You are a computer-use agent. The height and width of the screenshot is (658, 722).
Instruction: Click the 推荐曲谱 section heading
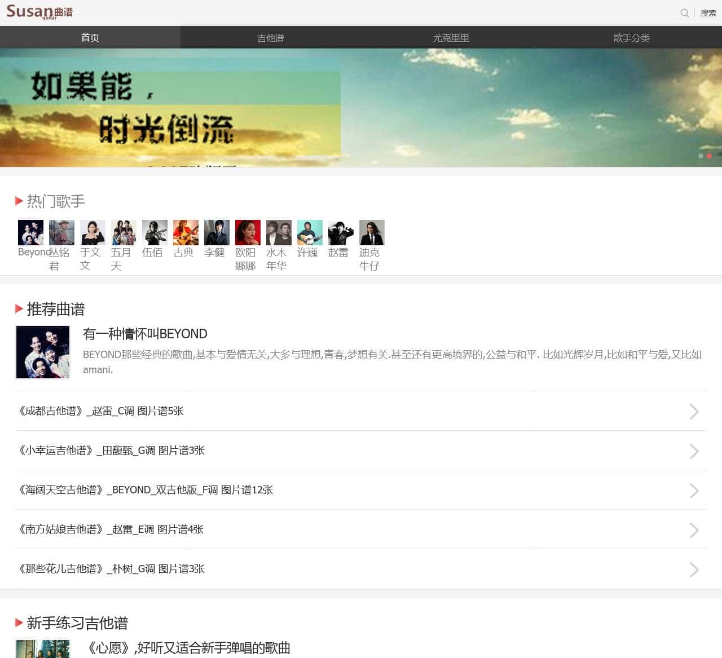[56, 309]
